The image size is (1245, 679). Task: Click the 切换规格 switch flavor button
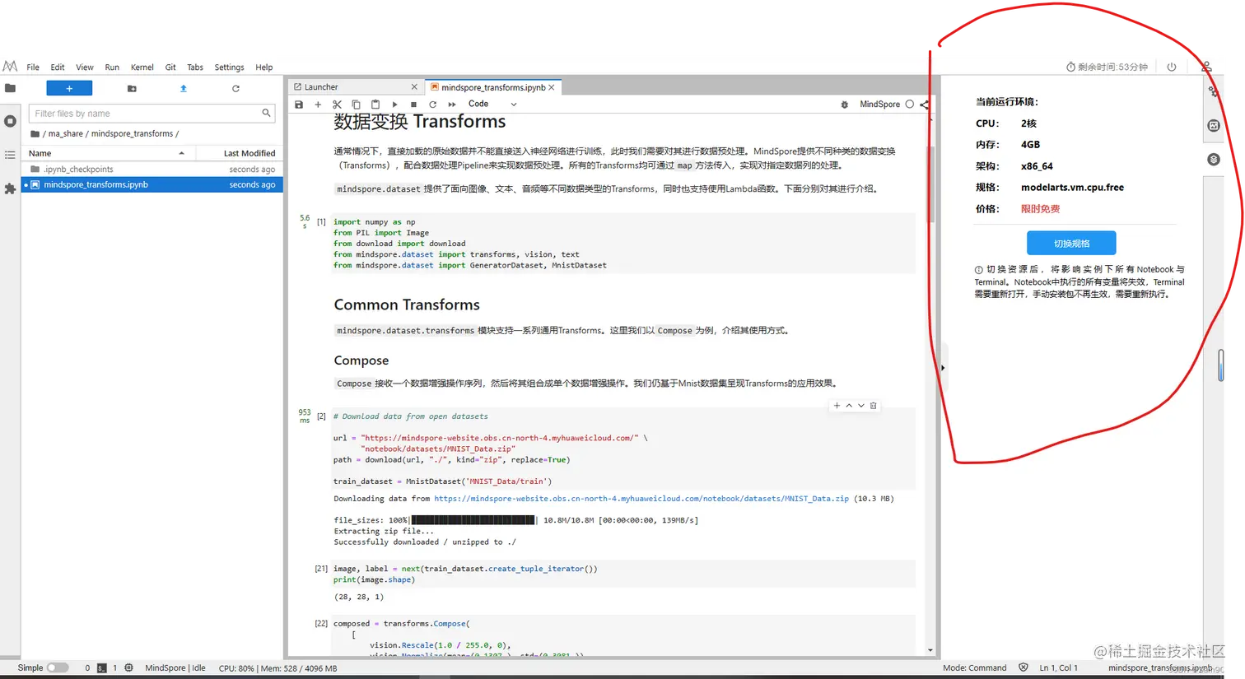(1071, 243)
